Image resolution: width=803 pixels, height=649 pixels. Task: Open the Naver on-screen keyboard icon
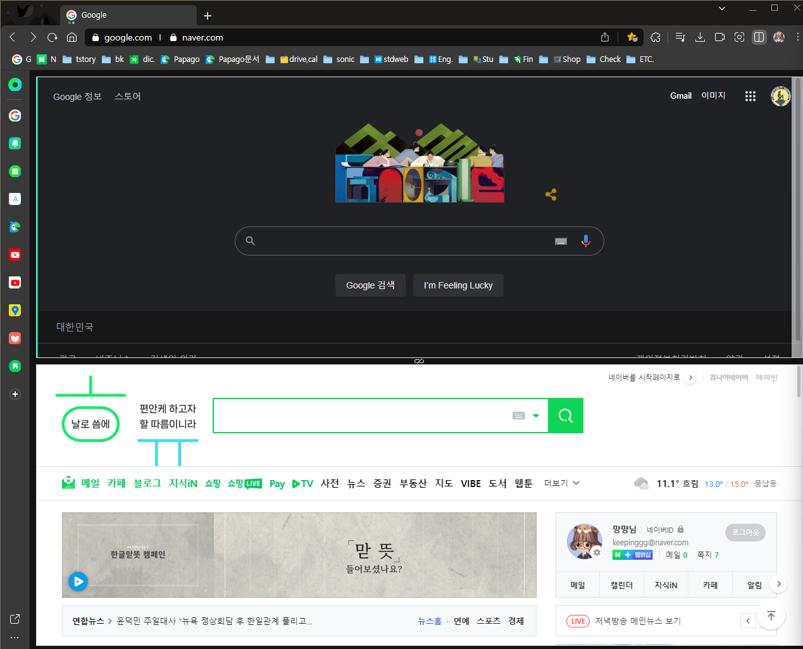[519, 416]
